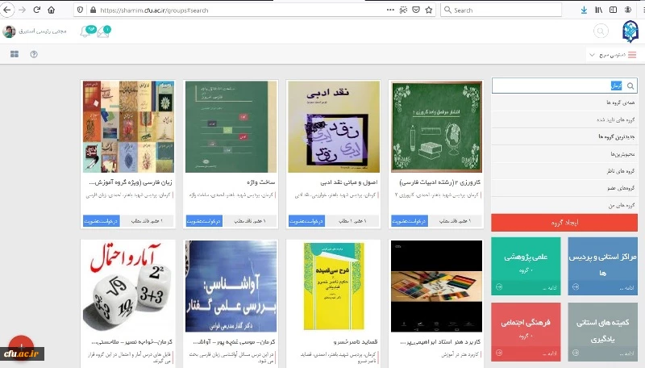Click into the group search text field

pyautogui.click(x=556, y=86)
